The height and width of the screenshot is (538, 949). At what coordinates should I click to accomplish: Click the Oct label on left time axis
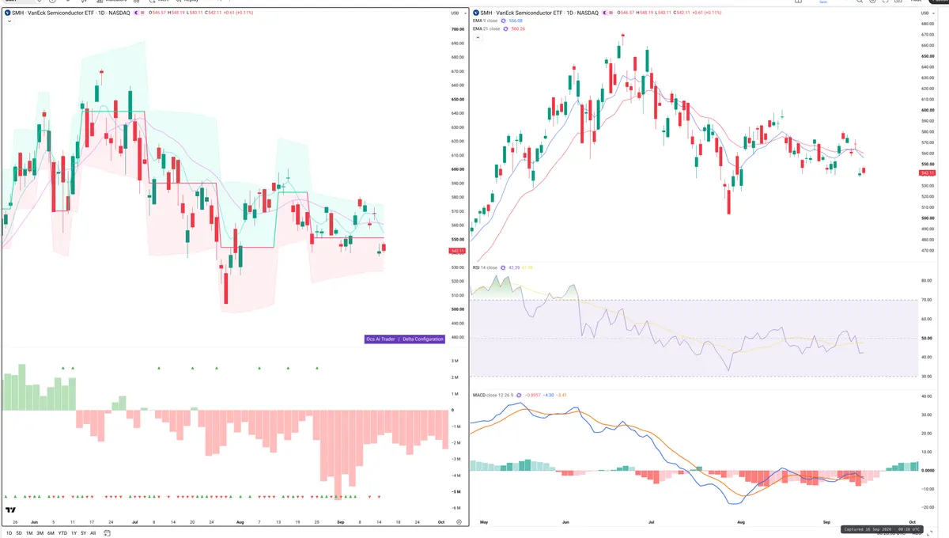coord(440,523)
